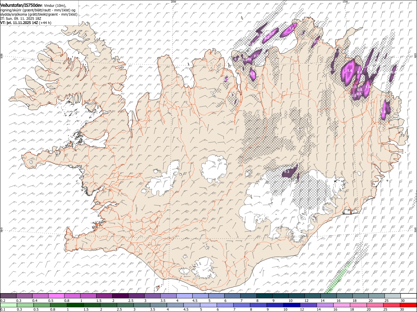Select the 'IT: Sun. 09. 11. 2025 18Z' line
The image size is (417, 312).
(21, 19)
